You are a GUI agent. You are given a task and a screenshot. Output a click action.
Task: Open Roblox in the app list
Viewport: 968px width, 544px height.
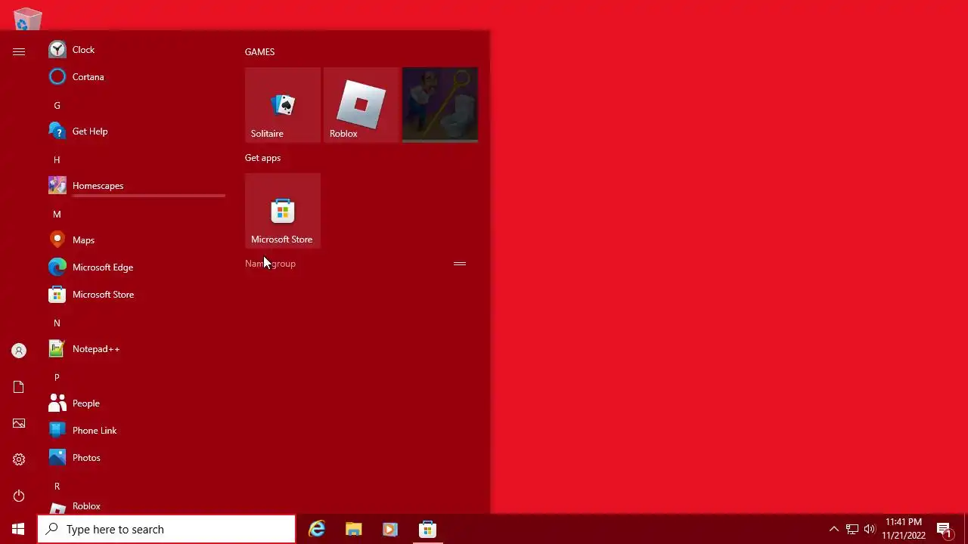(136, 505)
